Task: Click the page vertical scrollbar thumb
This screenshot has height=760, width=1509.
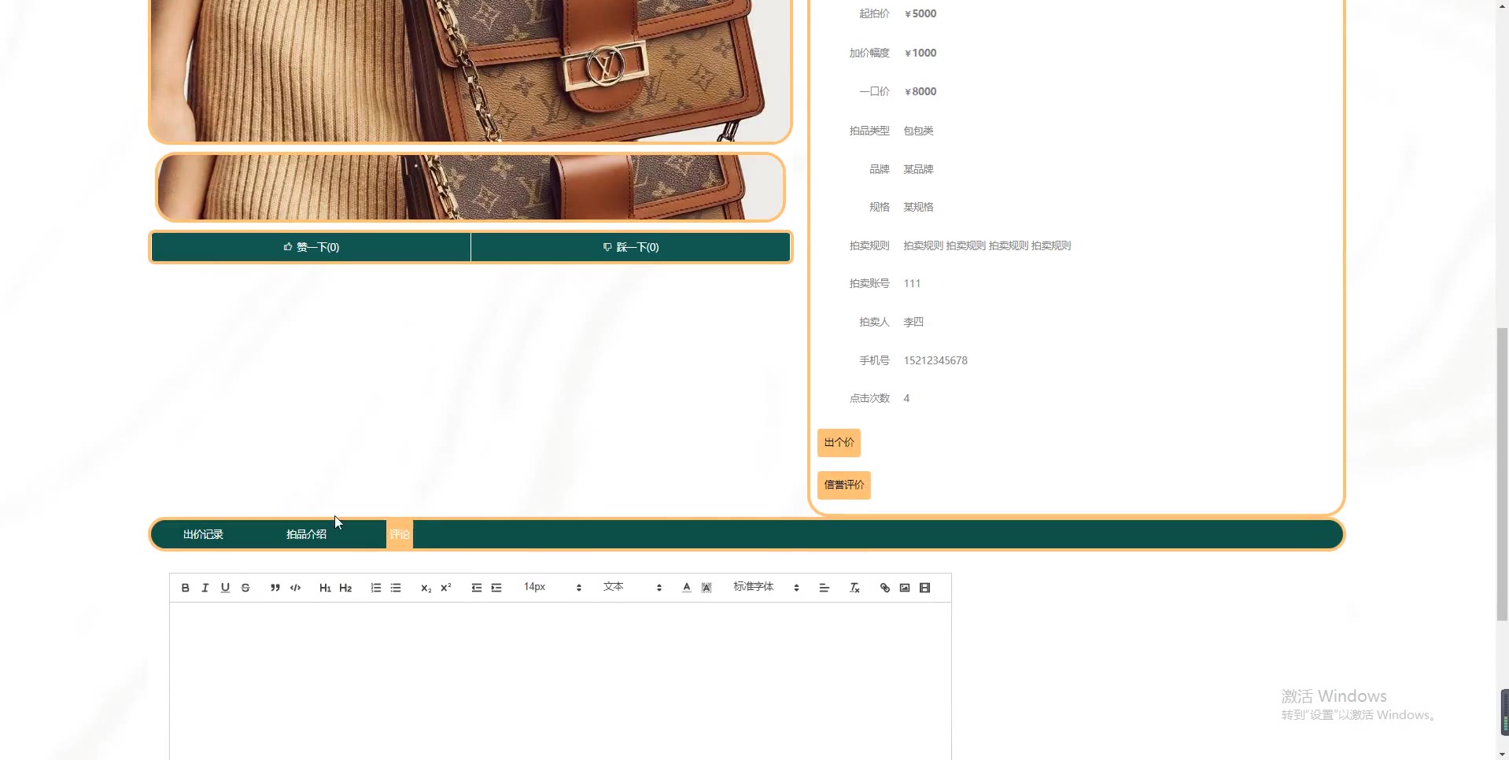Action: pos(1502,474)
